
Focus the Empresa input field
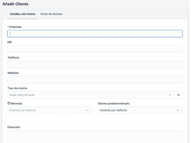pos(95,34)
